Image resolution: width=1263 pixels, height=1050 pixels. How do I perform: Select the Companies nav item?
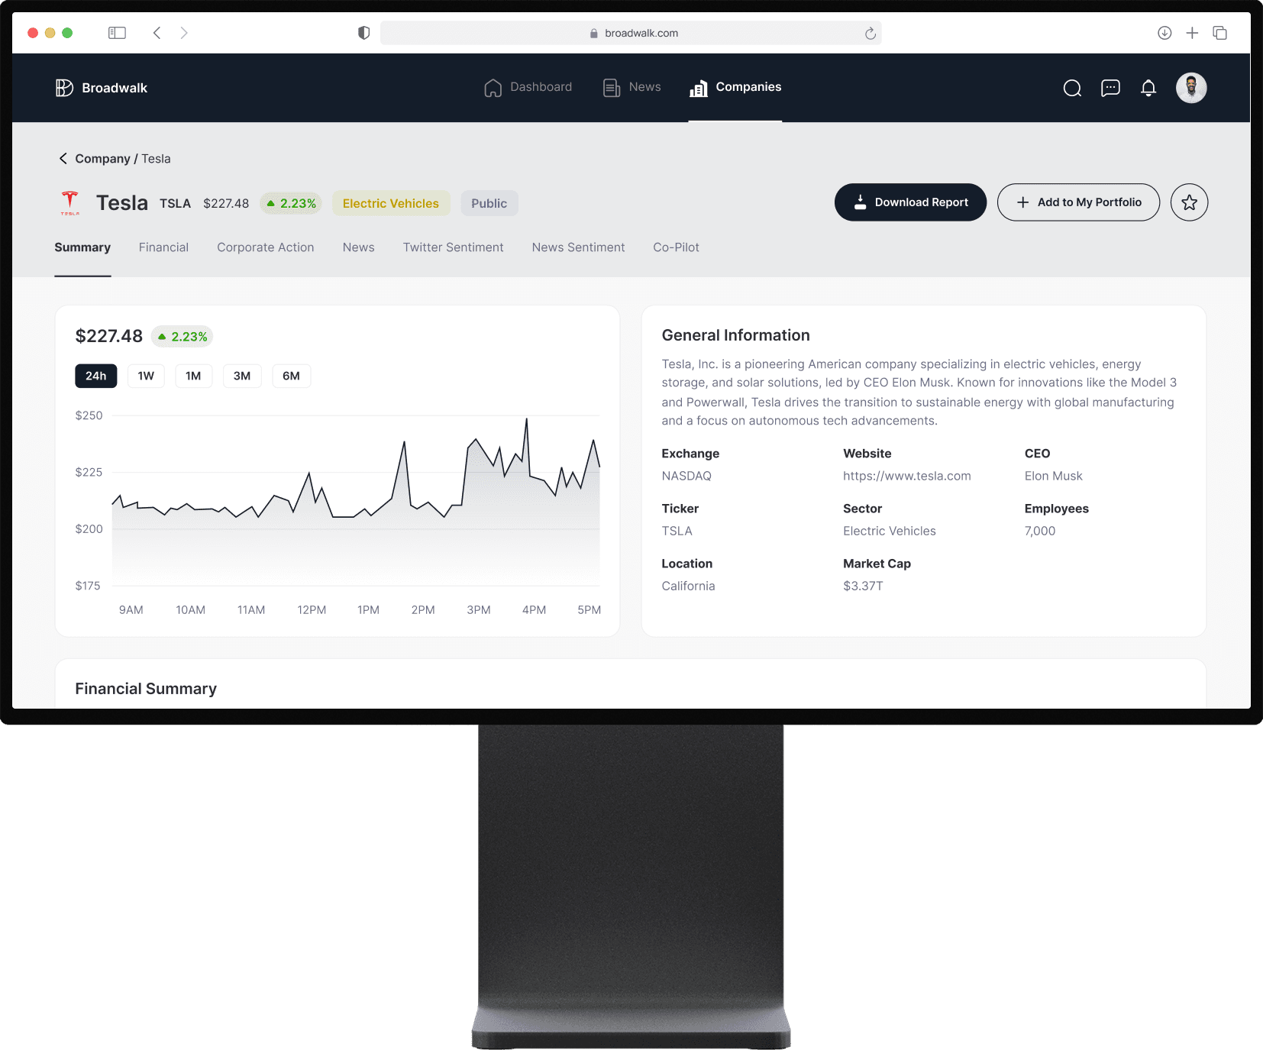(x=735, y=87)
